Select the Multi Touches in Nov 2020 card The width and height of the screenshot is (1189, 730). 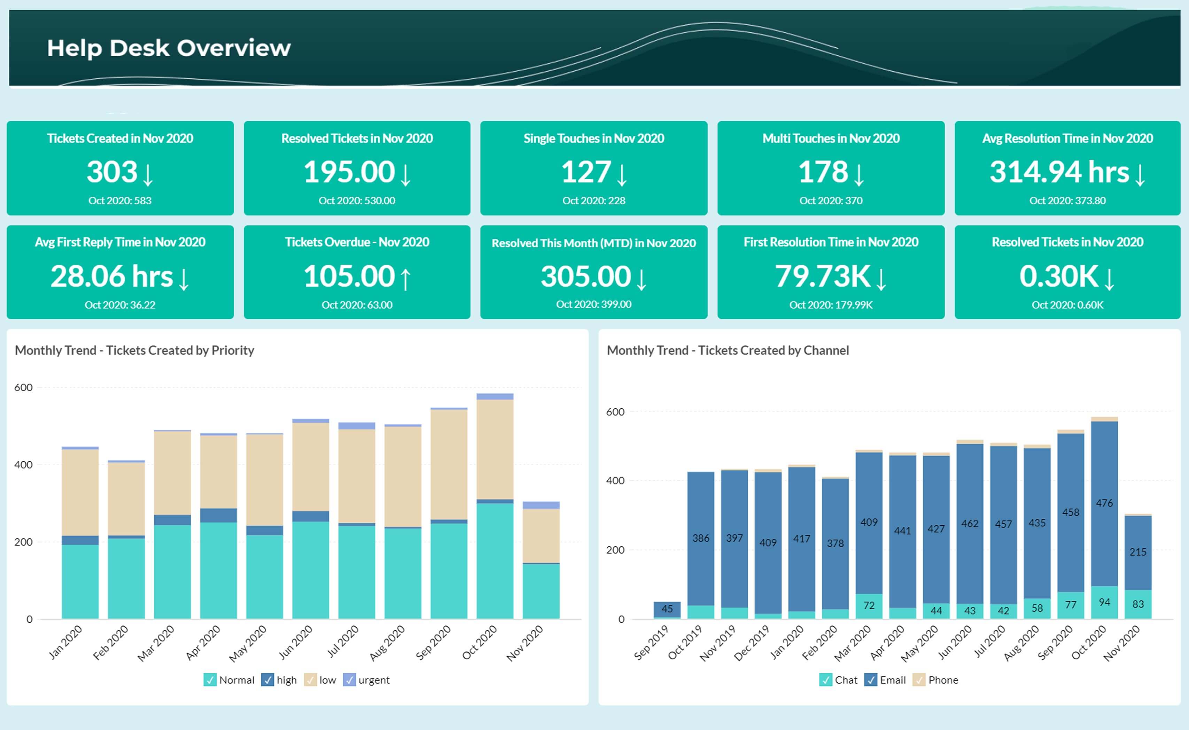831,167
